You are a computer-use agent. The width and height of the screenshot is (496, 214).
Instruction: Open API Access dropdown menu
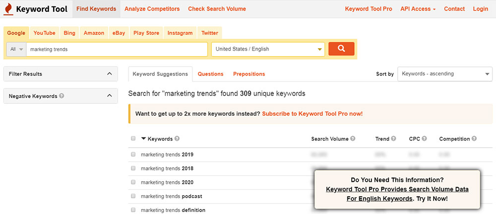pyautogui.click(x=418, y=9)
